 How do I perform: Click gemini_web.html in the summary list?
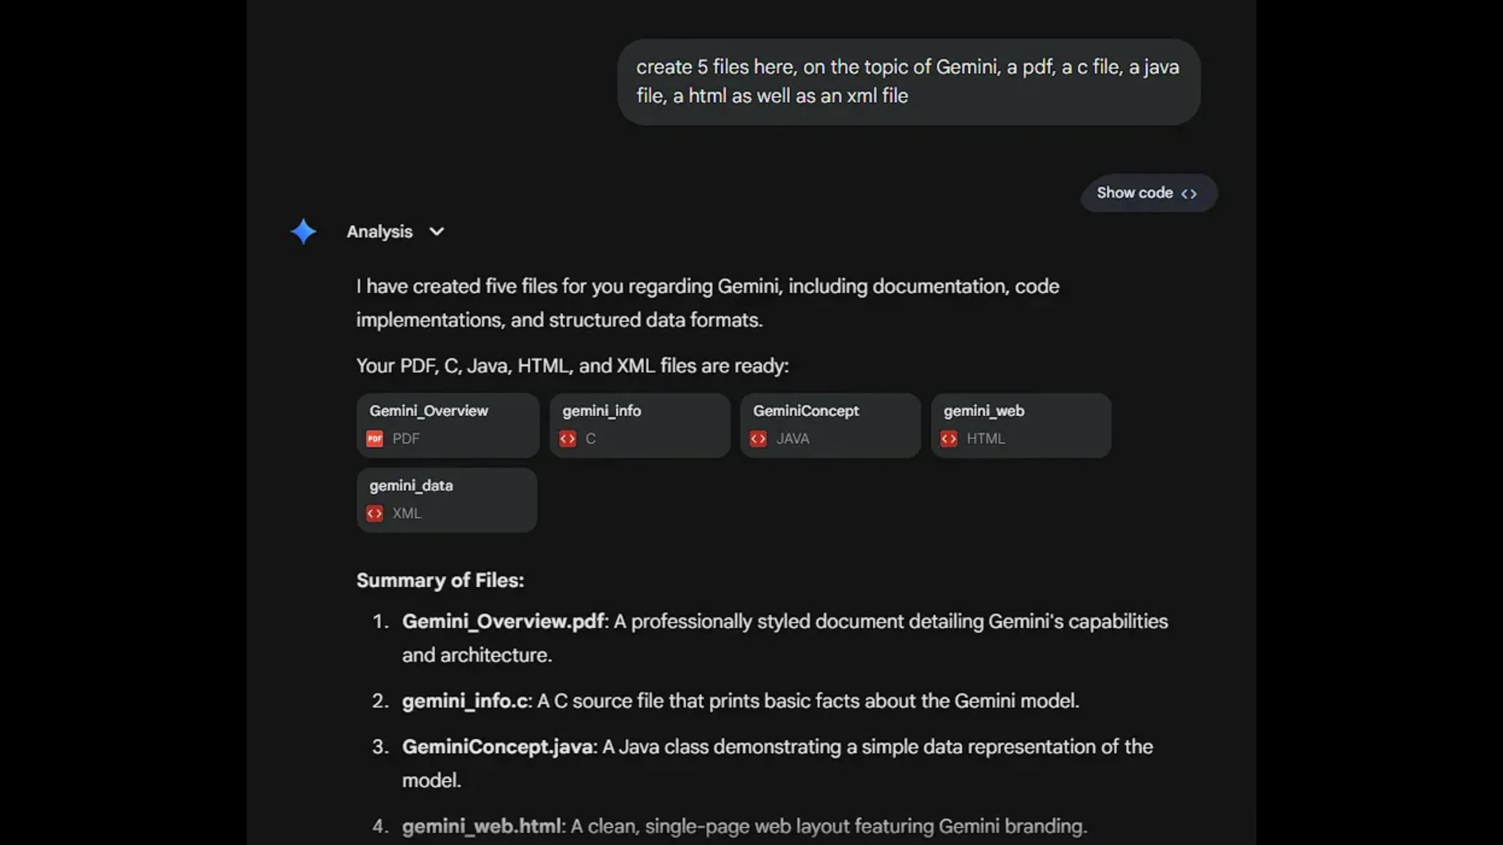[481, 826]
